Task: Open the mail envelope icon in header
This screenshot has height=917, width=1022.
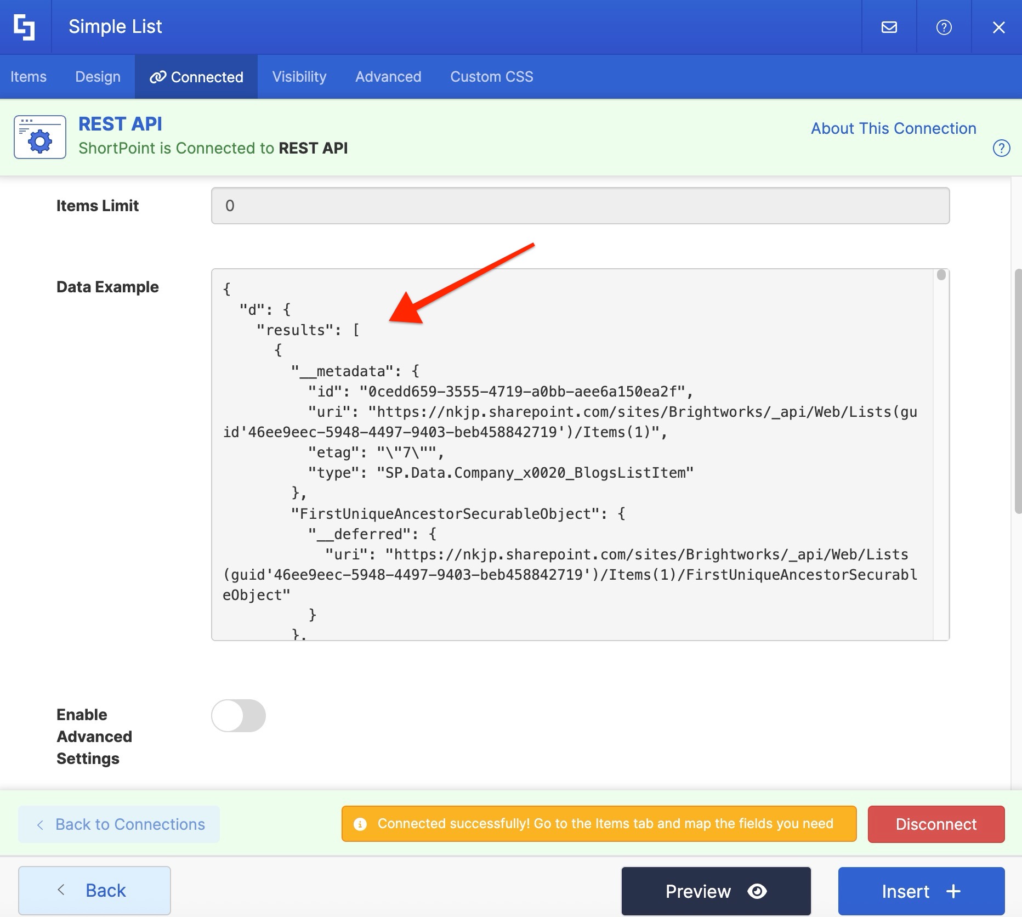Action: [x=889, y=27]
